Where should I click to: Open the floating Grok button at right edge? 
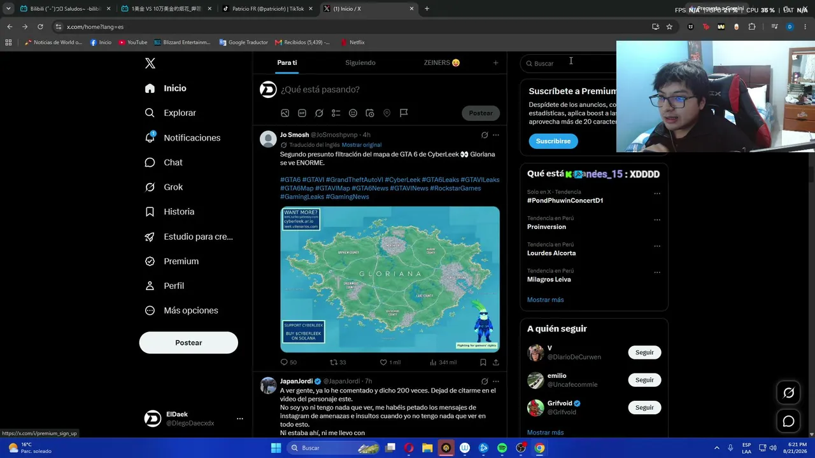788,393
